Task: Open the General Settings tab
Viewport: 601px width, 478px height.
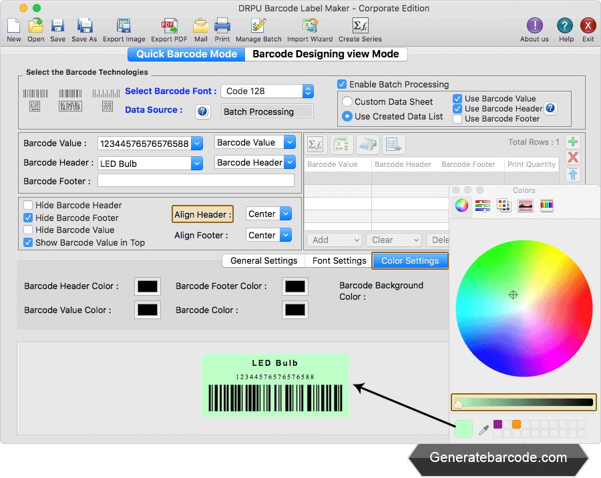Action: (x=264, y=260)
